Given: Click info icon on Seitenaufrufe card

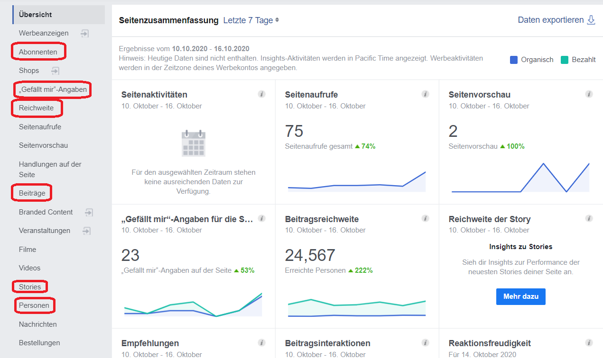Looking at the screenshot, I should click(425, 94).
